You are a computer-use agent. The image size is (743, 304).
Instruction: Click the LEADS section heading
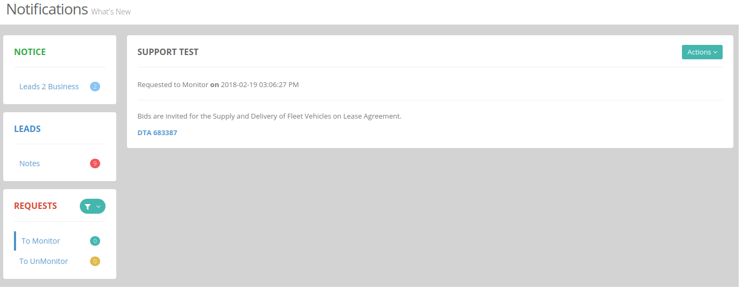coord(27,129)
